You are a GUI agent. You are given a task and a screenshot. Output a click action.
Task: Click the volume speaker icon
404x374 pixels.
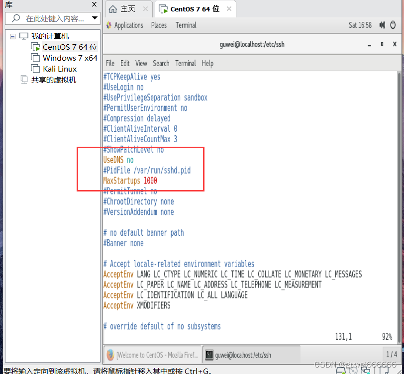[x=382, y=25]
